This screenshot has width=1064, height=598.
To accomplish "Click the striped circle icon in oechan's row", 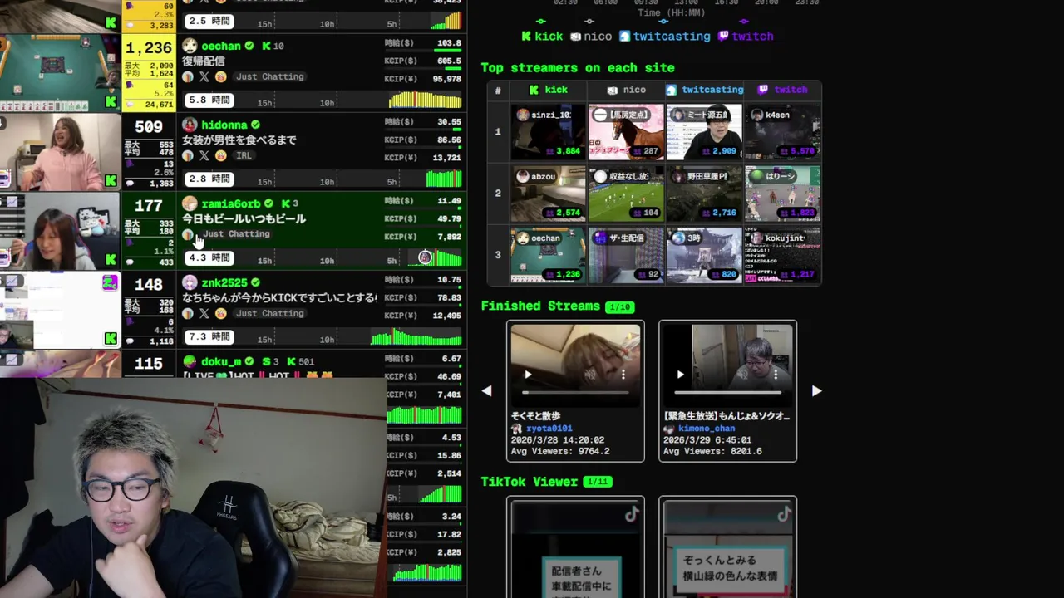I will click(x=188, y=76).
